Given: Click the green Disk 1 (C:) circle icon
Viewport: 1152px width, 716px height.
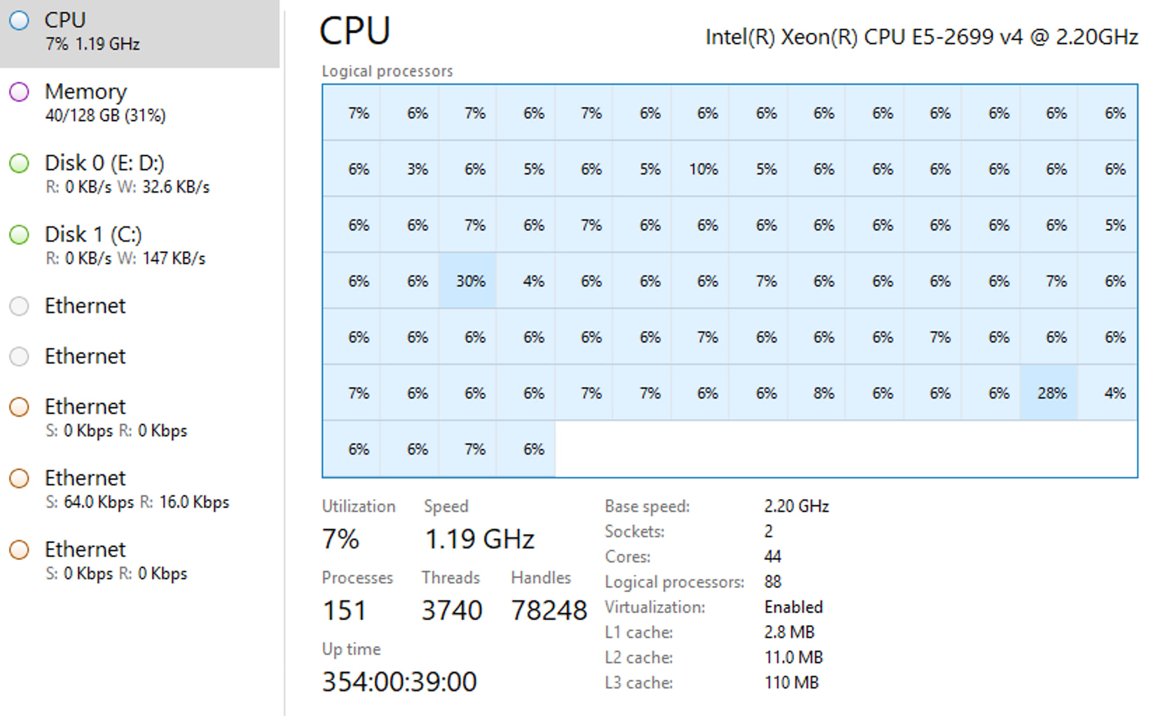Looking at the screenshot, I should [x=20, y=235].
